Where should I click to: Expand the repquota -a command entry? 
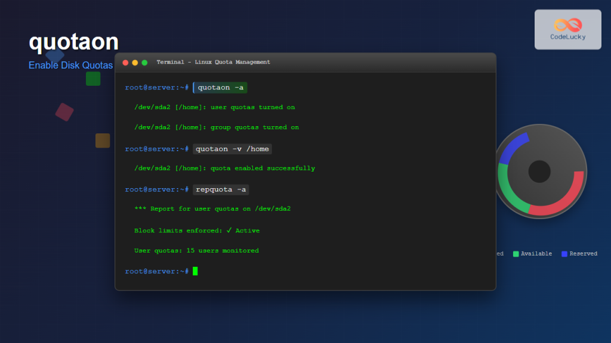220,189
